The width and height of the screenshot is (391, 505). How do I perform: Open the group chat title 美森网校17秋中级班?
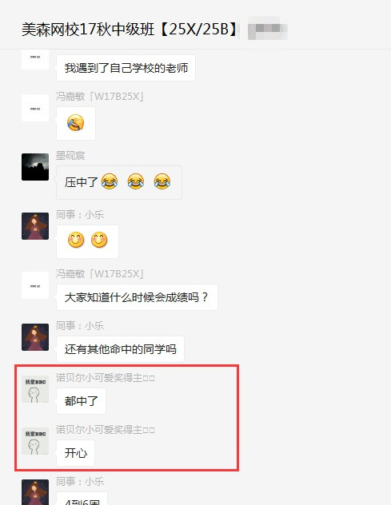coord(130,30)
